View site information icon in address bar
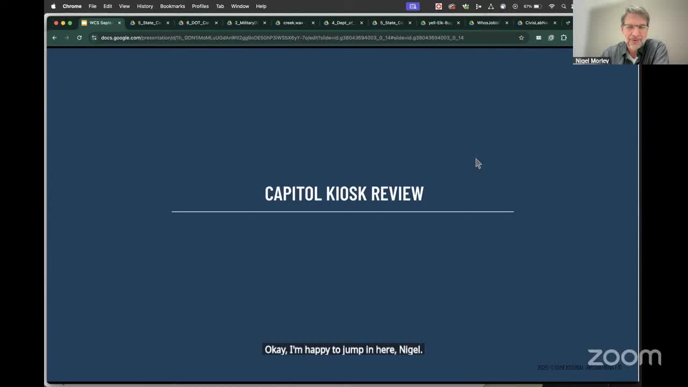The height and width of the screenshot is (387, 688). (94, 38)
